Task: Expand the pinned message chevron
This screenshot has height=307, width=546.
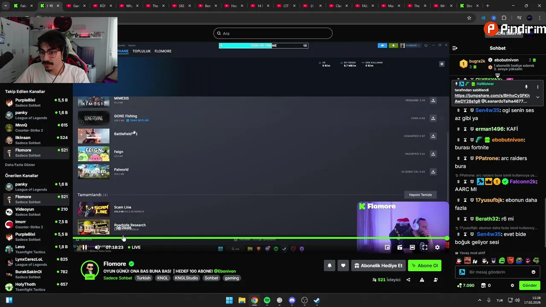Action: 537,97
